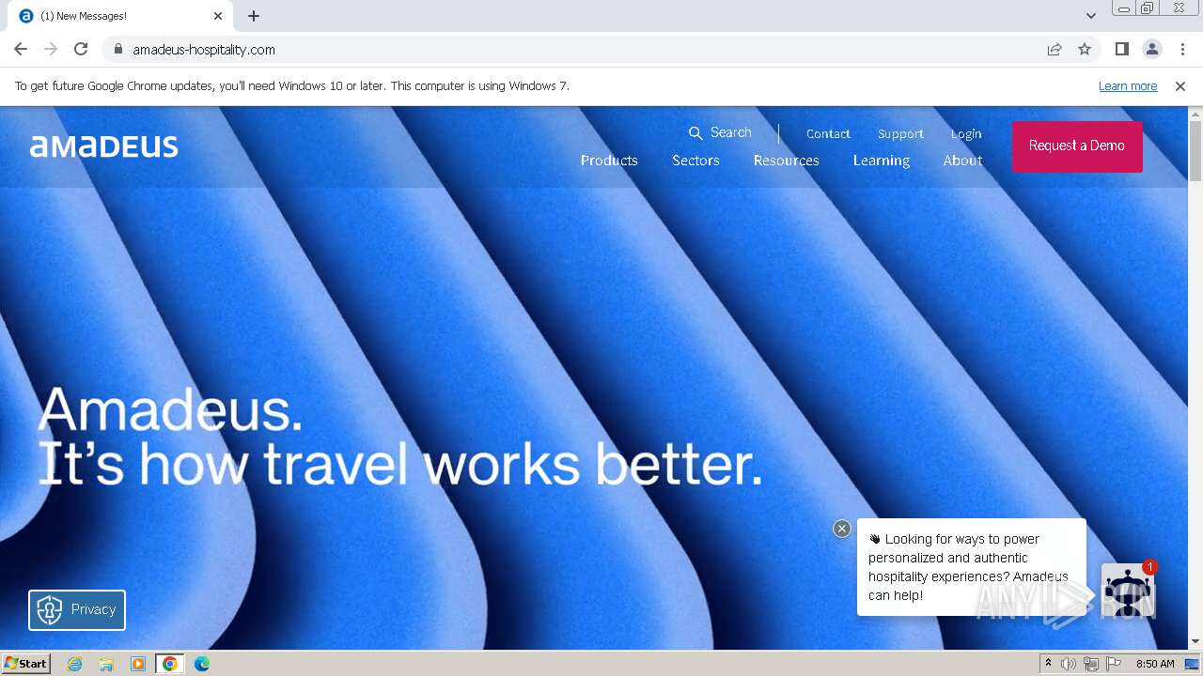1203x676 pixels.
Task: Click the Learn more link
Action: [1128, 85]
